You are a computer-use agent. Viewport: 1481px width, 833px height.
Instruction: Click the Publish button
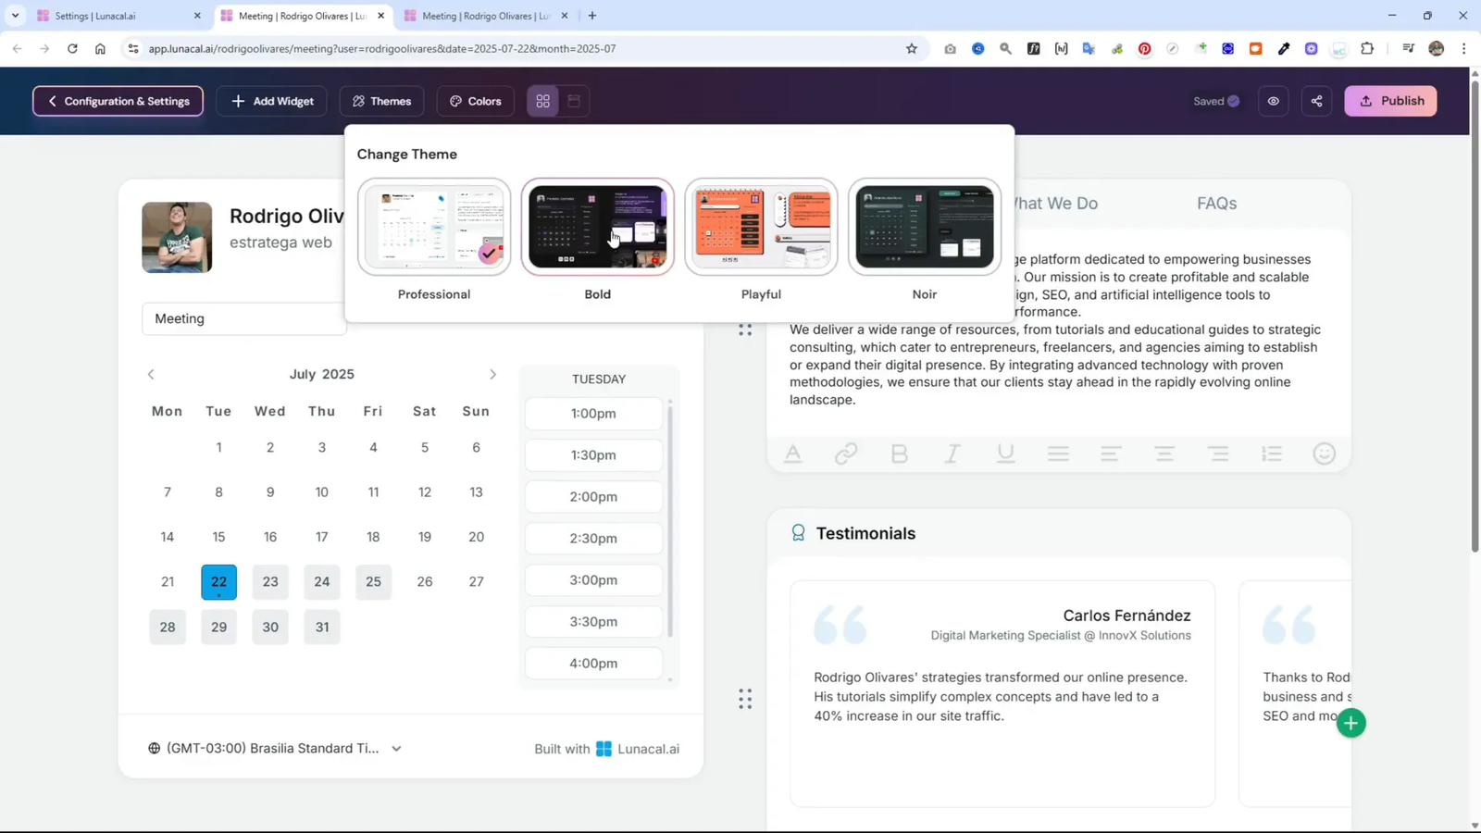1390,101
